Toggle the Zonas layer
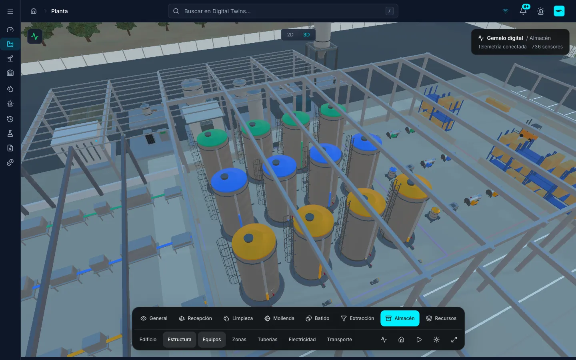Viewport: 576px width, 360px height. click(239, 340)
